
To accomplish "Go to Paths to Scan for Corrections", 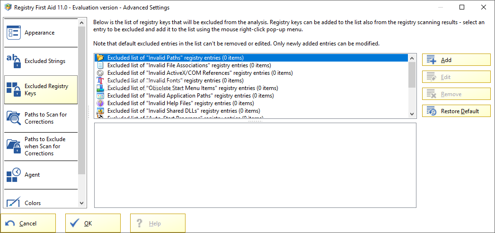I will tap(41, 118).
